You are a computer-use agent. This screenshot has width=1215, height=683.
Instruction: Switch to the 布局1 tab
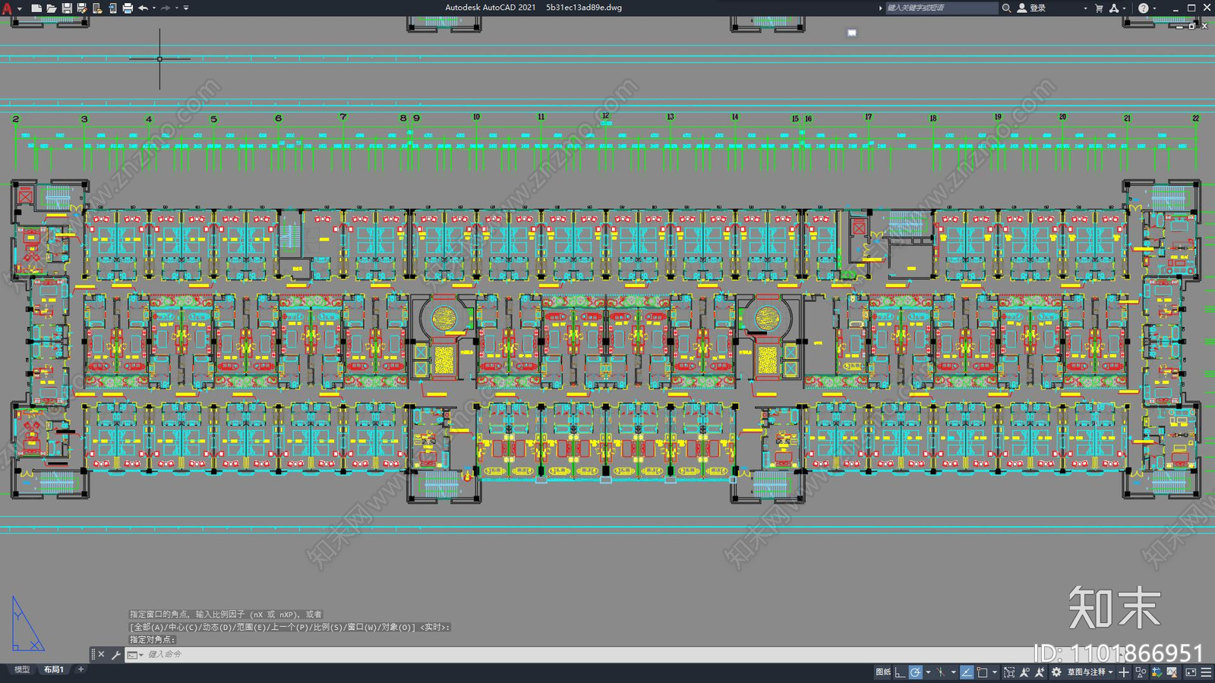click(x=53, y=669)
